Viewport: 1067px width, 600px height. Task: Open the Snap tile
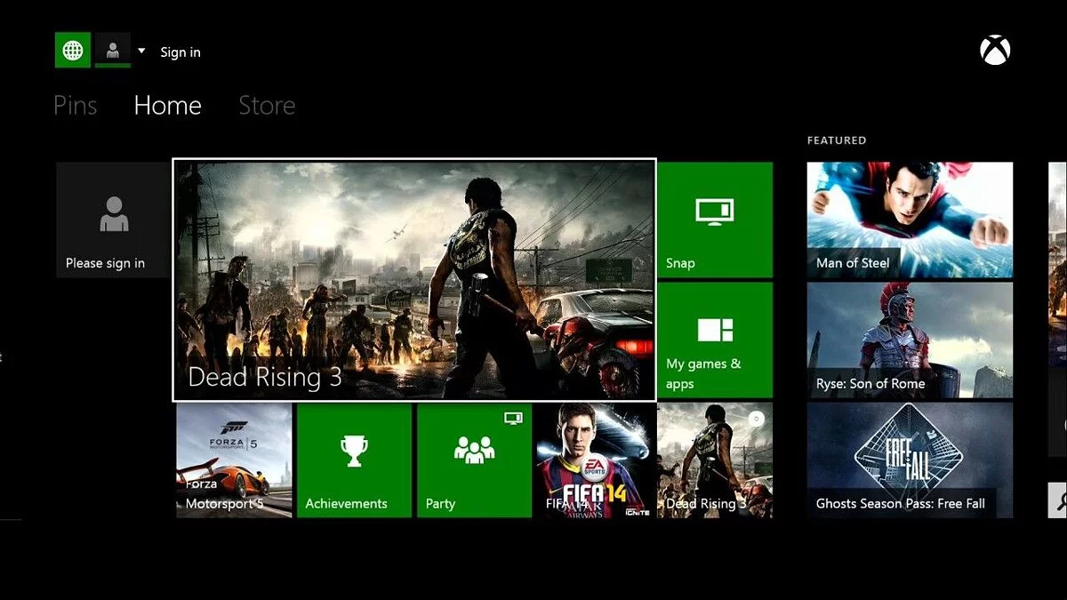(x=715, y=220)
